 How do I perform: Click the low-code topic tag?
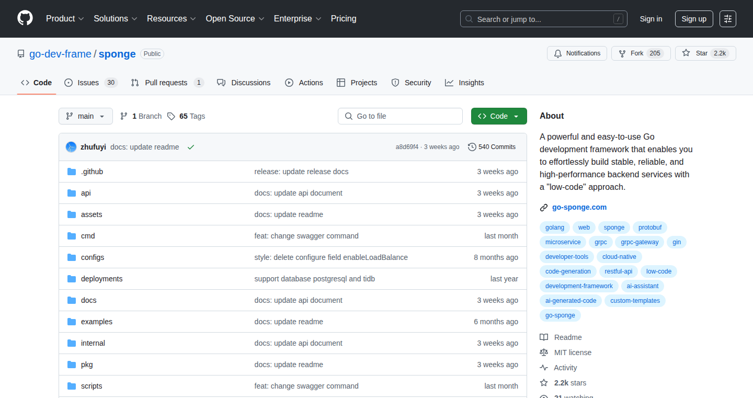659,271
